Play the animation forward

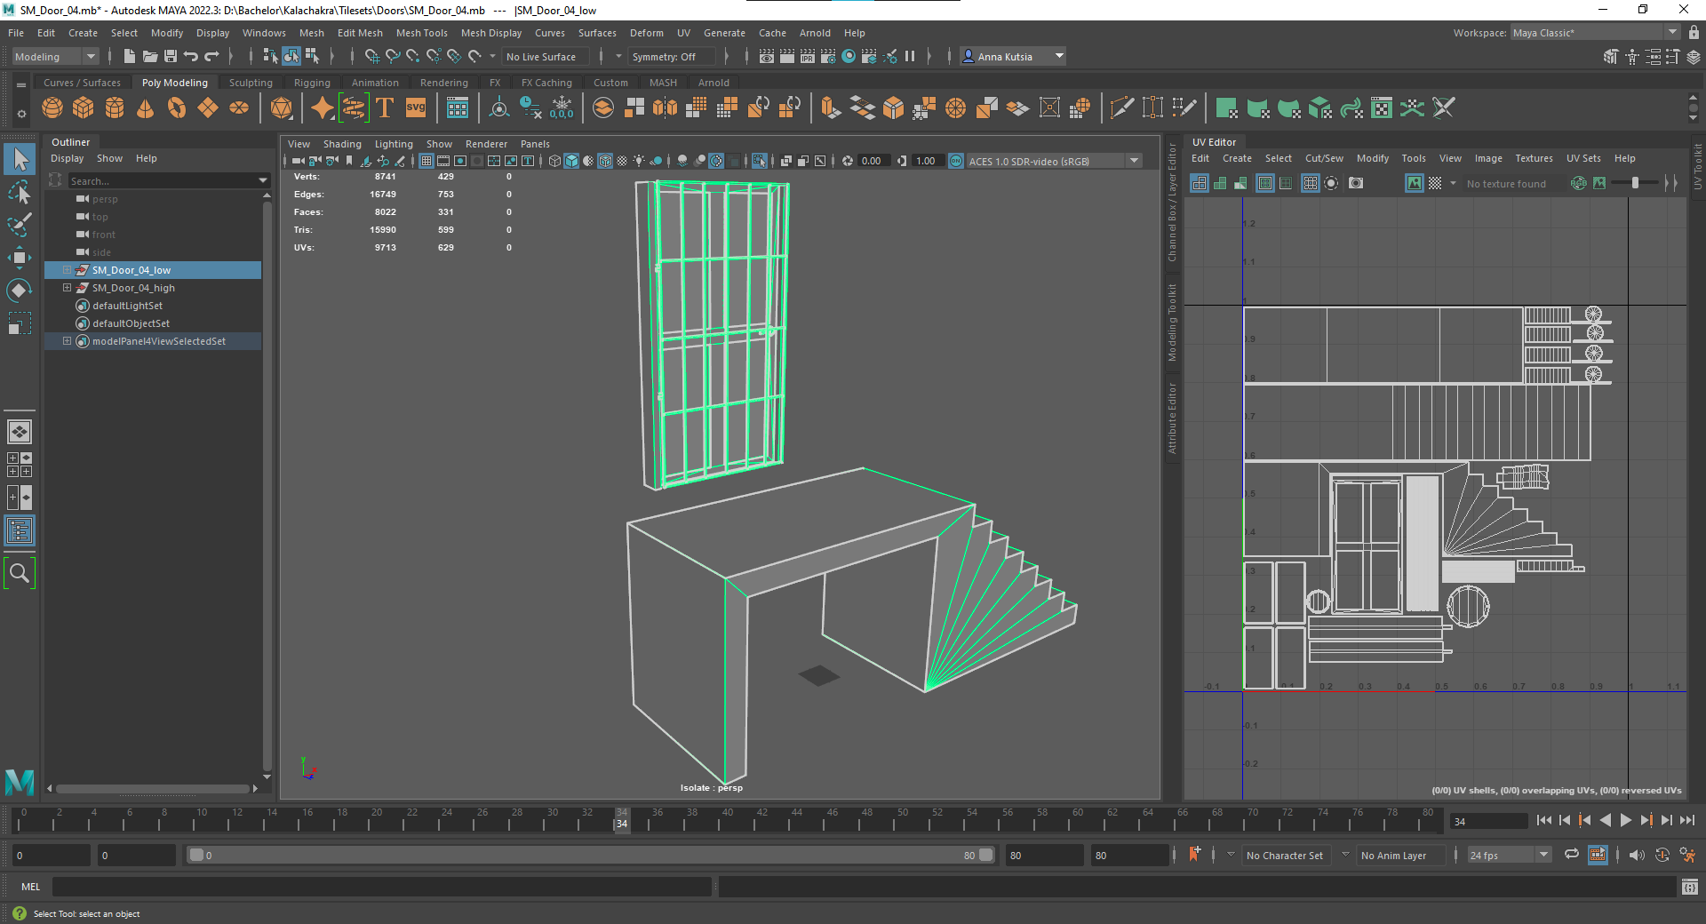[1626, 820]
